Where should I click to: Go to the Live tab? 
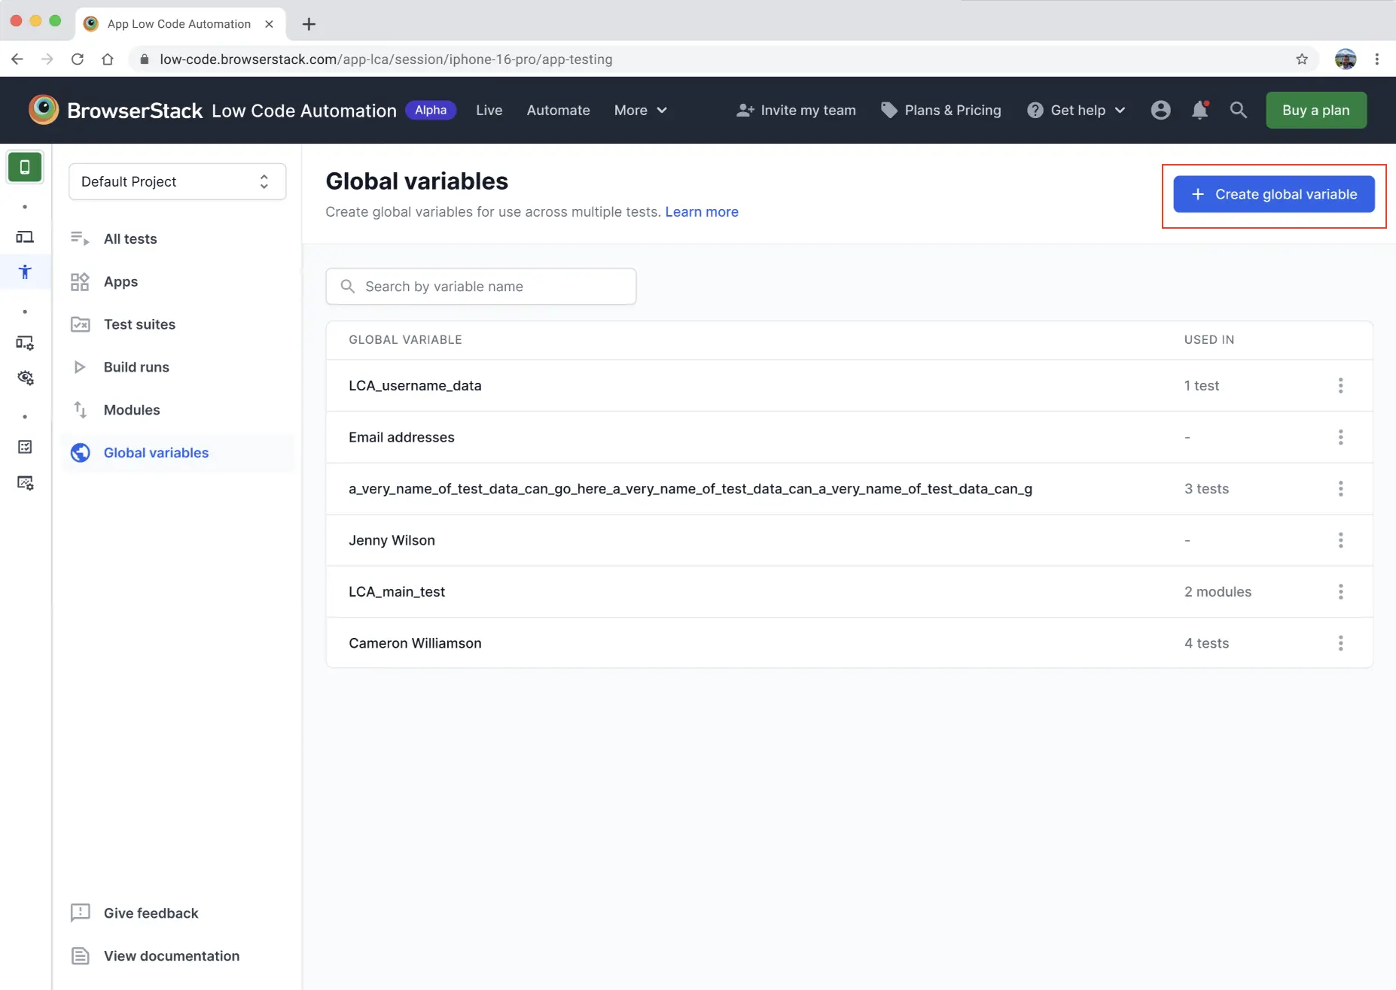pos(488,110)
